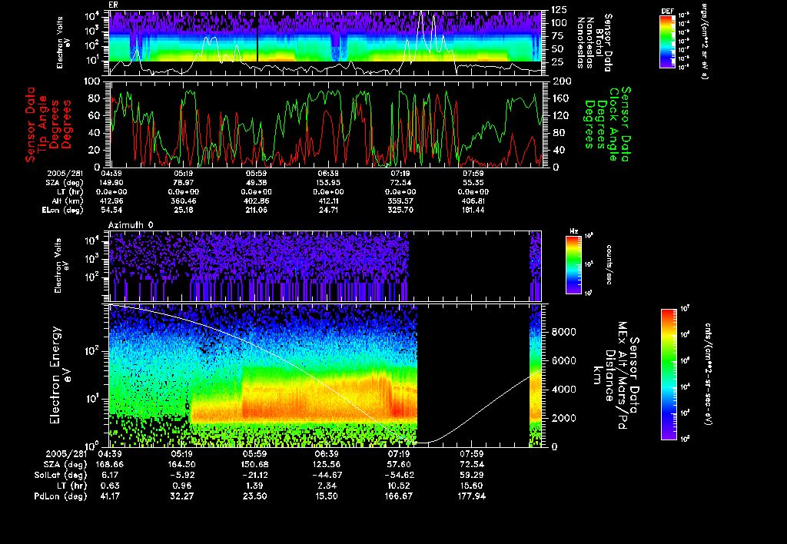Select PdLon (deg) row label
Image resolution: width=787 pixels, height=544 pixels.
click(60, 496)
